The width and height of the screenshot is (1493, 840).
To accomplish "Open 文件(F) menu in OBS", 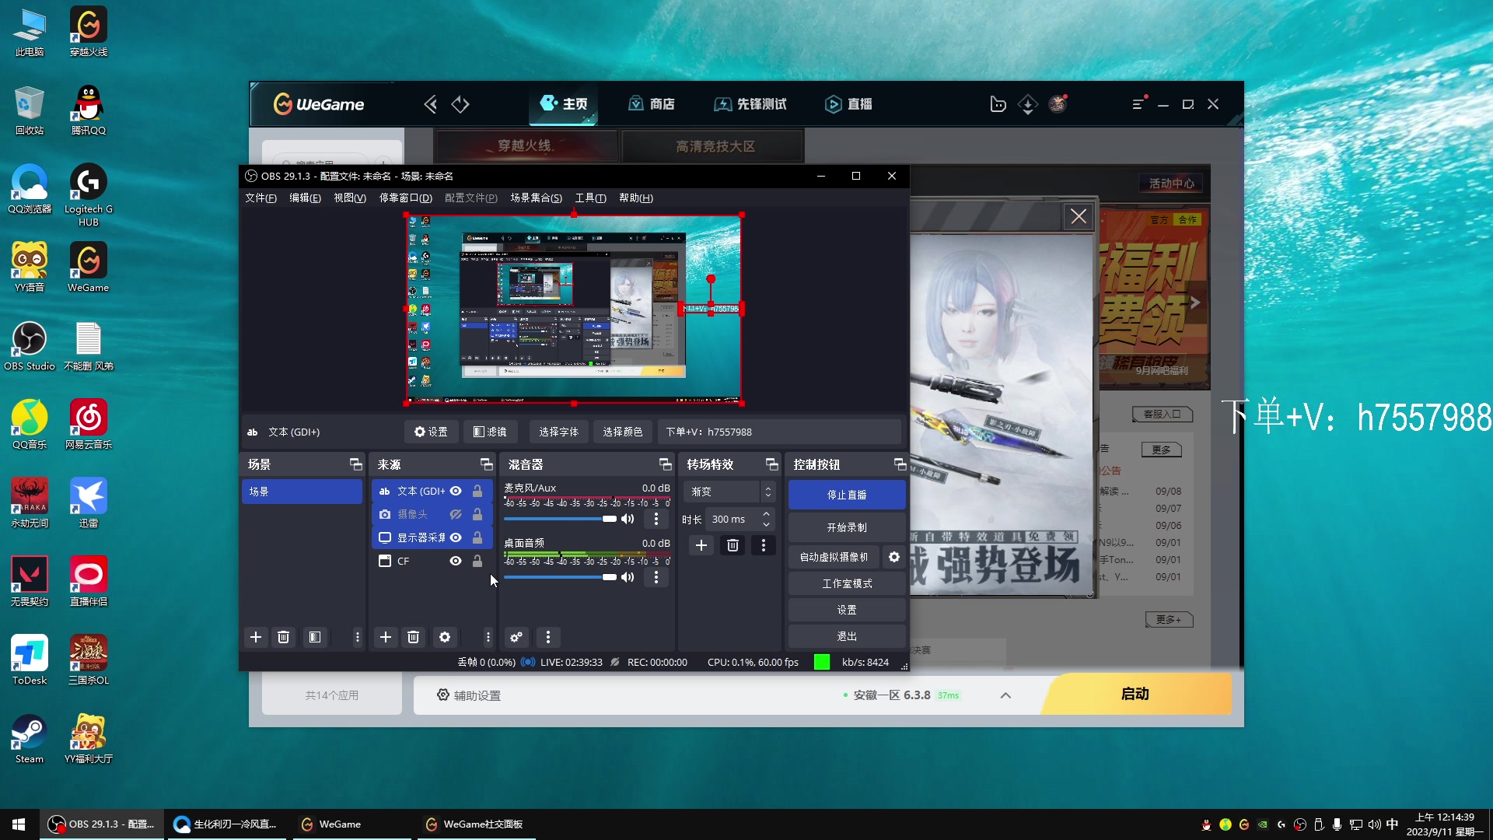I will tap(260, 198).
